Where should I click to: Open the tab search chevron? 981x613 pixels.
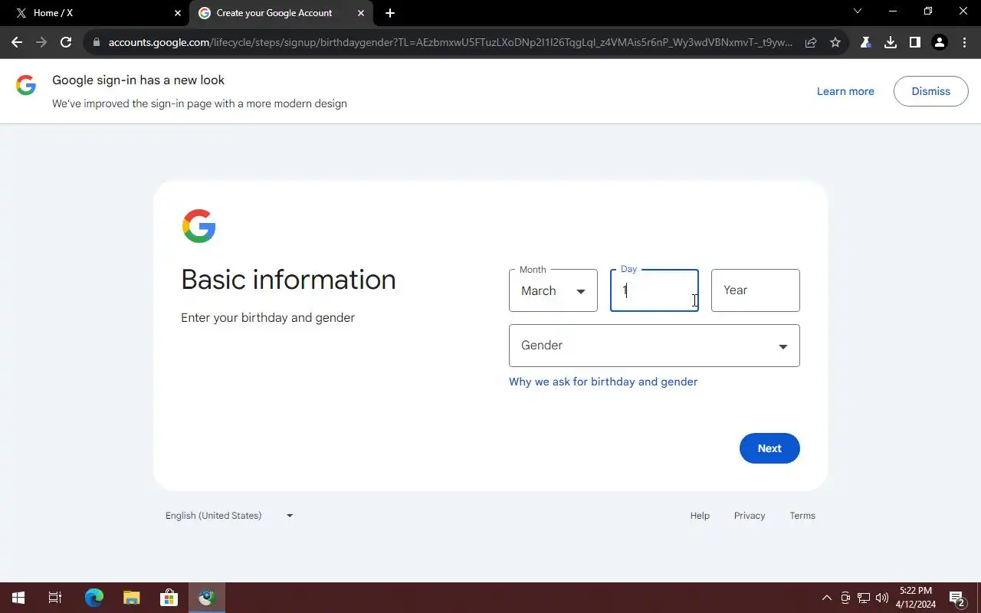[858, 11]
